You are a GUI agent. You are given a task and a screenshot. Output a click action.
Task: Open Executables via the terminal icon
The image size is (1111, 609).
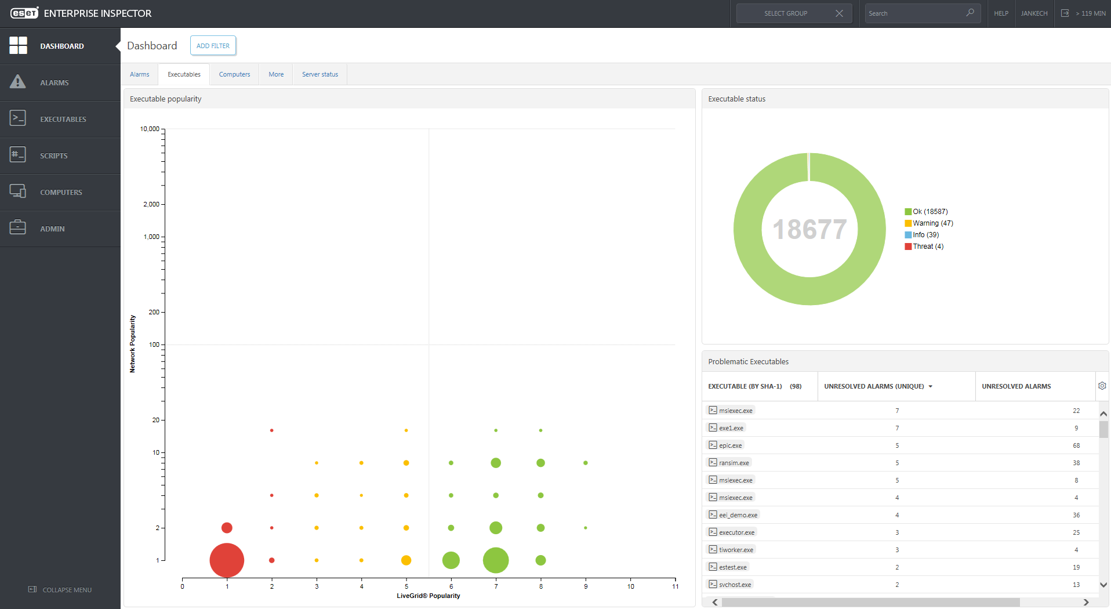click(x=18, y=118)
